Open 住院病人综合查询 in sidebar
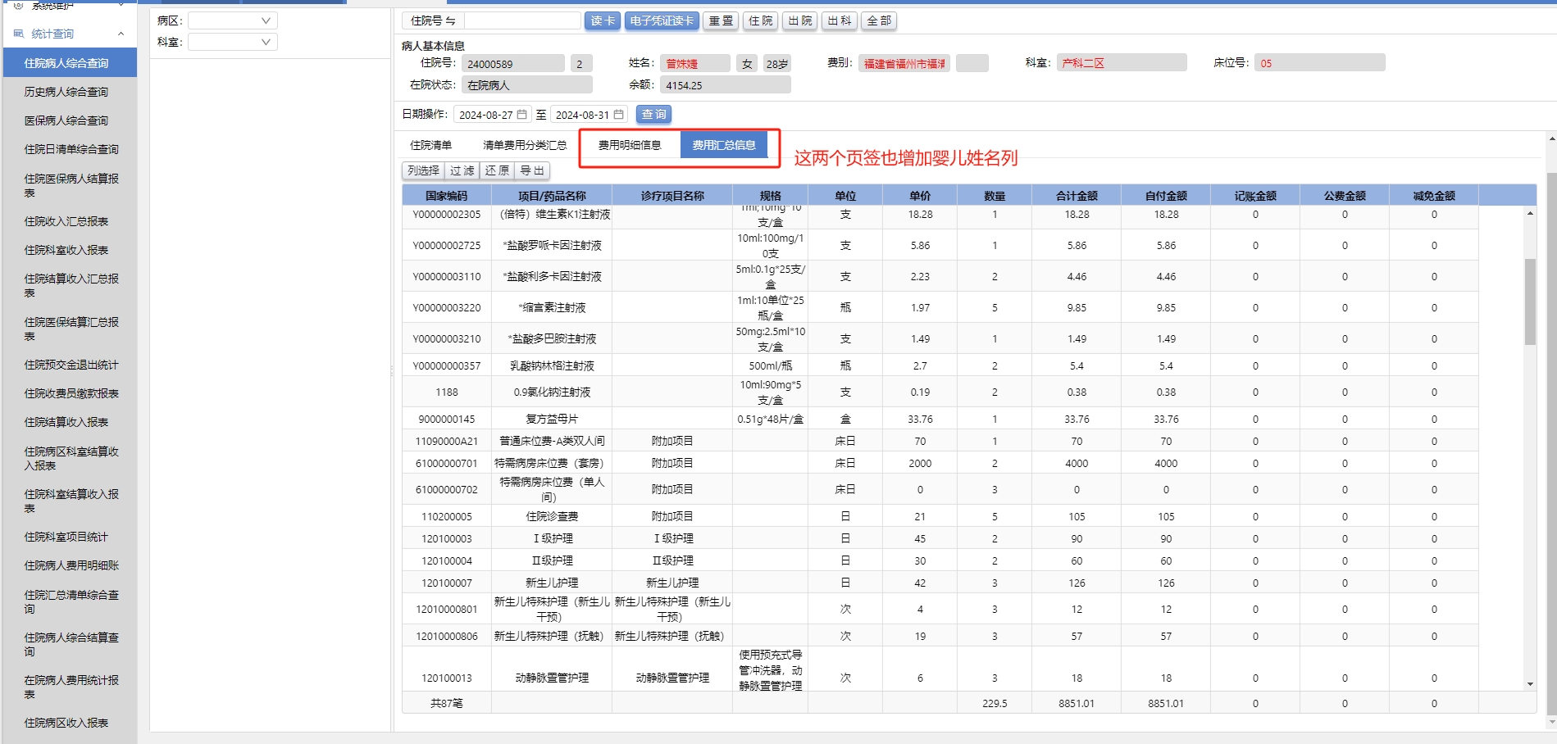This screenshot has height=744, width=1557. (70, 63)
